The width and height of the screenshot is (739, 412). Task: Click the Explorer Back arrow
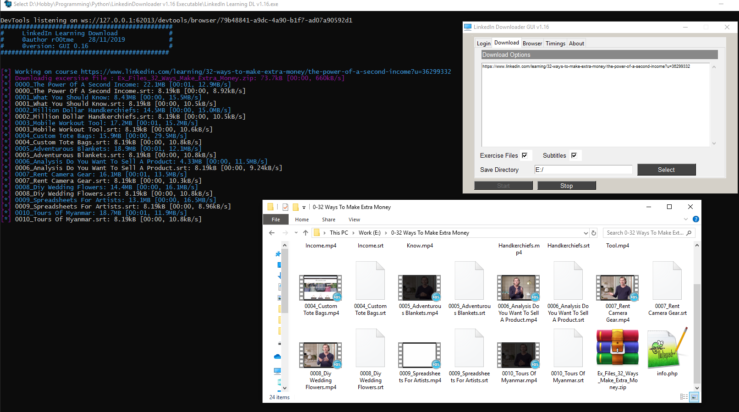pyautogui.click(x=272, y=233)
